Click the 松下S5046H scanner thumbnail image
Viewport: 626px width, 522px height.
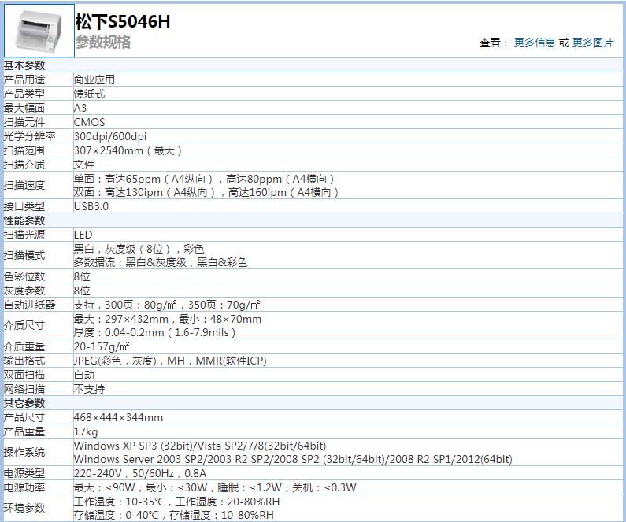point(39,31)
